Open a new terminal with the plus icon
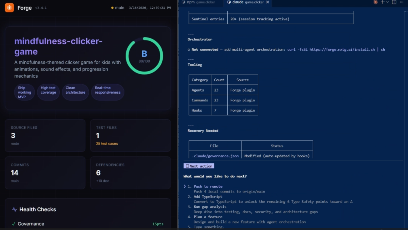The height and width of the screenshot is (230, 408). click(383, 2)
